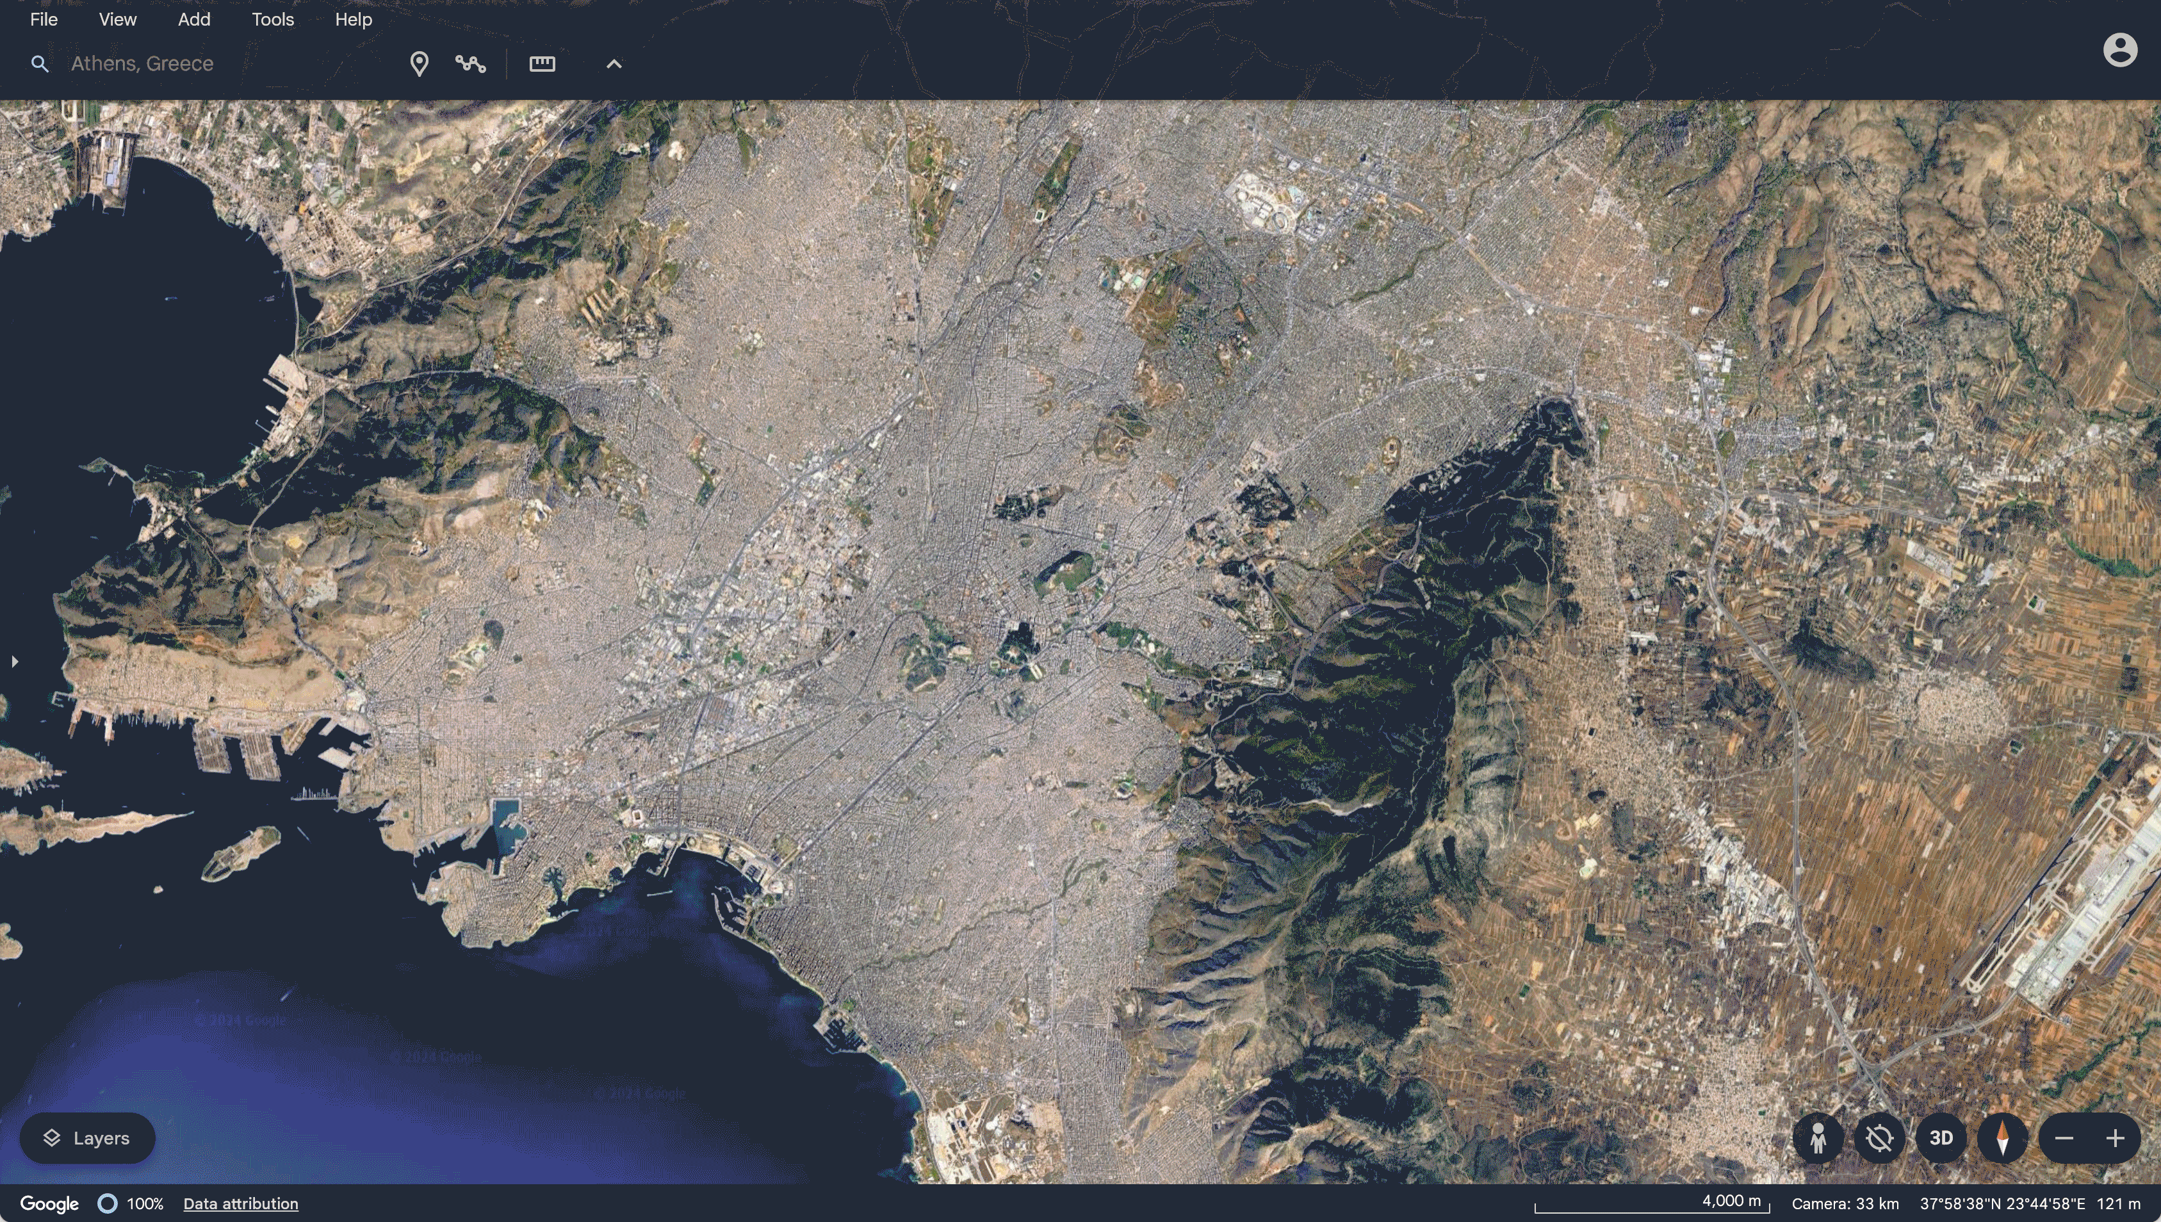
Task: Open the Measure distance ruler tool
Action: pos(542,64)
